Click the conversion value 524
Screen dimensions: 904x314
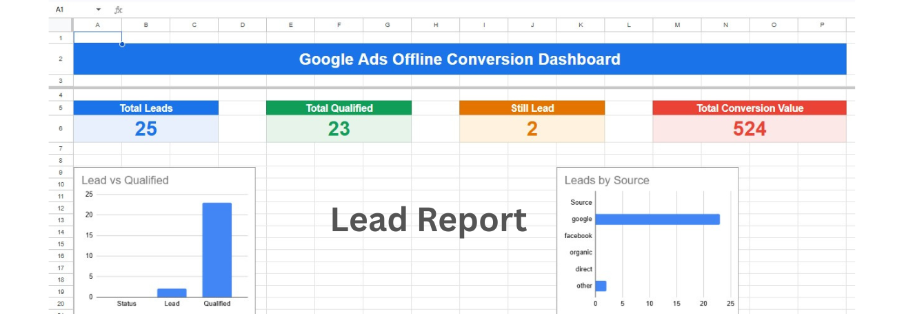[750, 129]
